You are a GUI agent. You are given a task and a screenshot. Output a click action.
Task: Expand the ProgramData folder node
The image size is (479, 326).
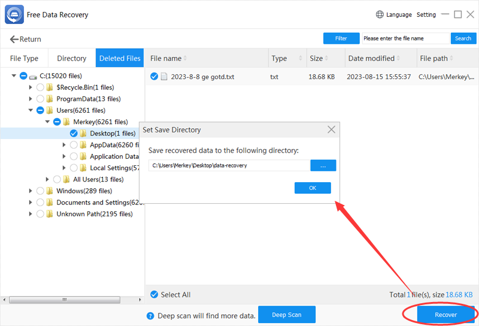point(31,99)
